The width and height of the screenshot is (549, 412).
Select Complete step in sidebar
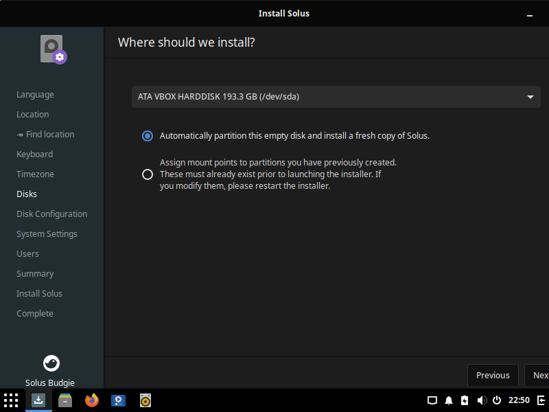[x=35, y=314]
